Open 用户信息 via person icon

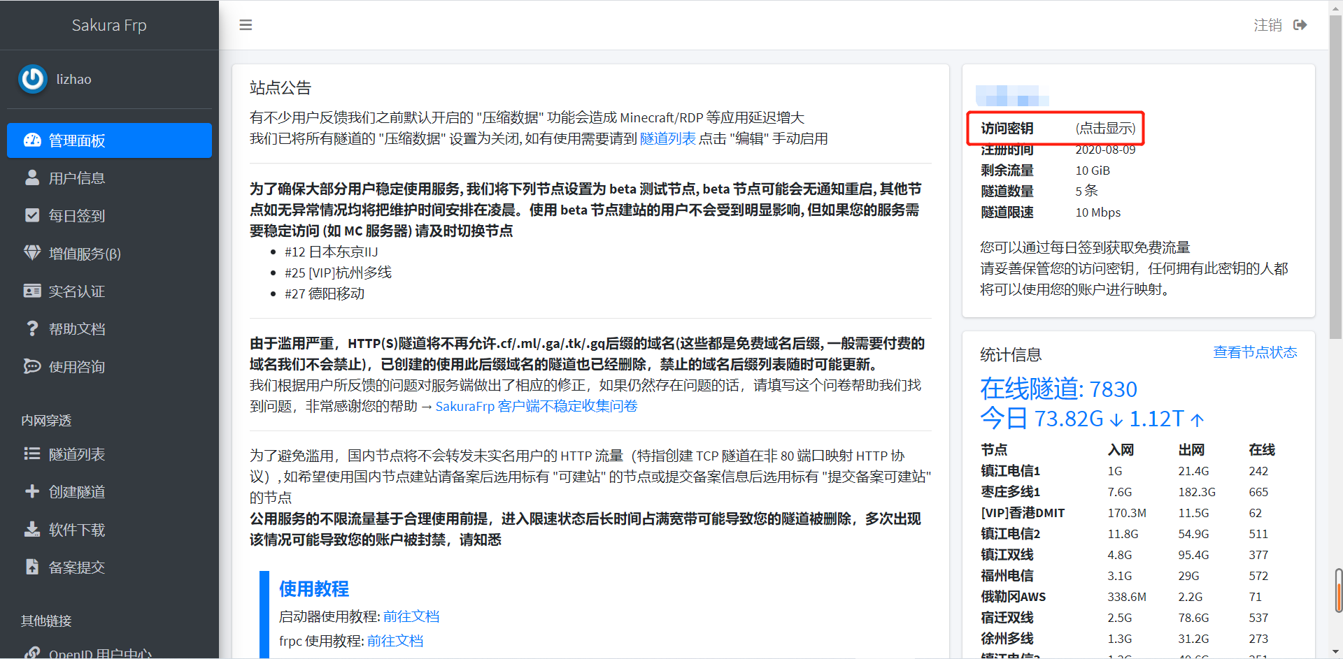[x=32, y=178]
